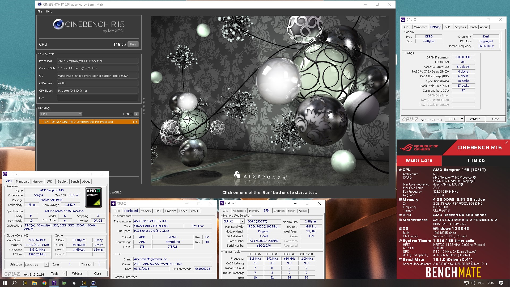Click the Cinebench R15 logo sphere
This screenshot has height=287, width=510.
pos(58,24)
